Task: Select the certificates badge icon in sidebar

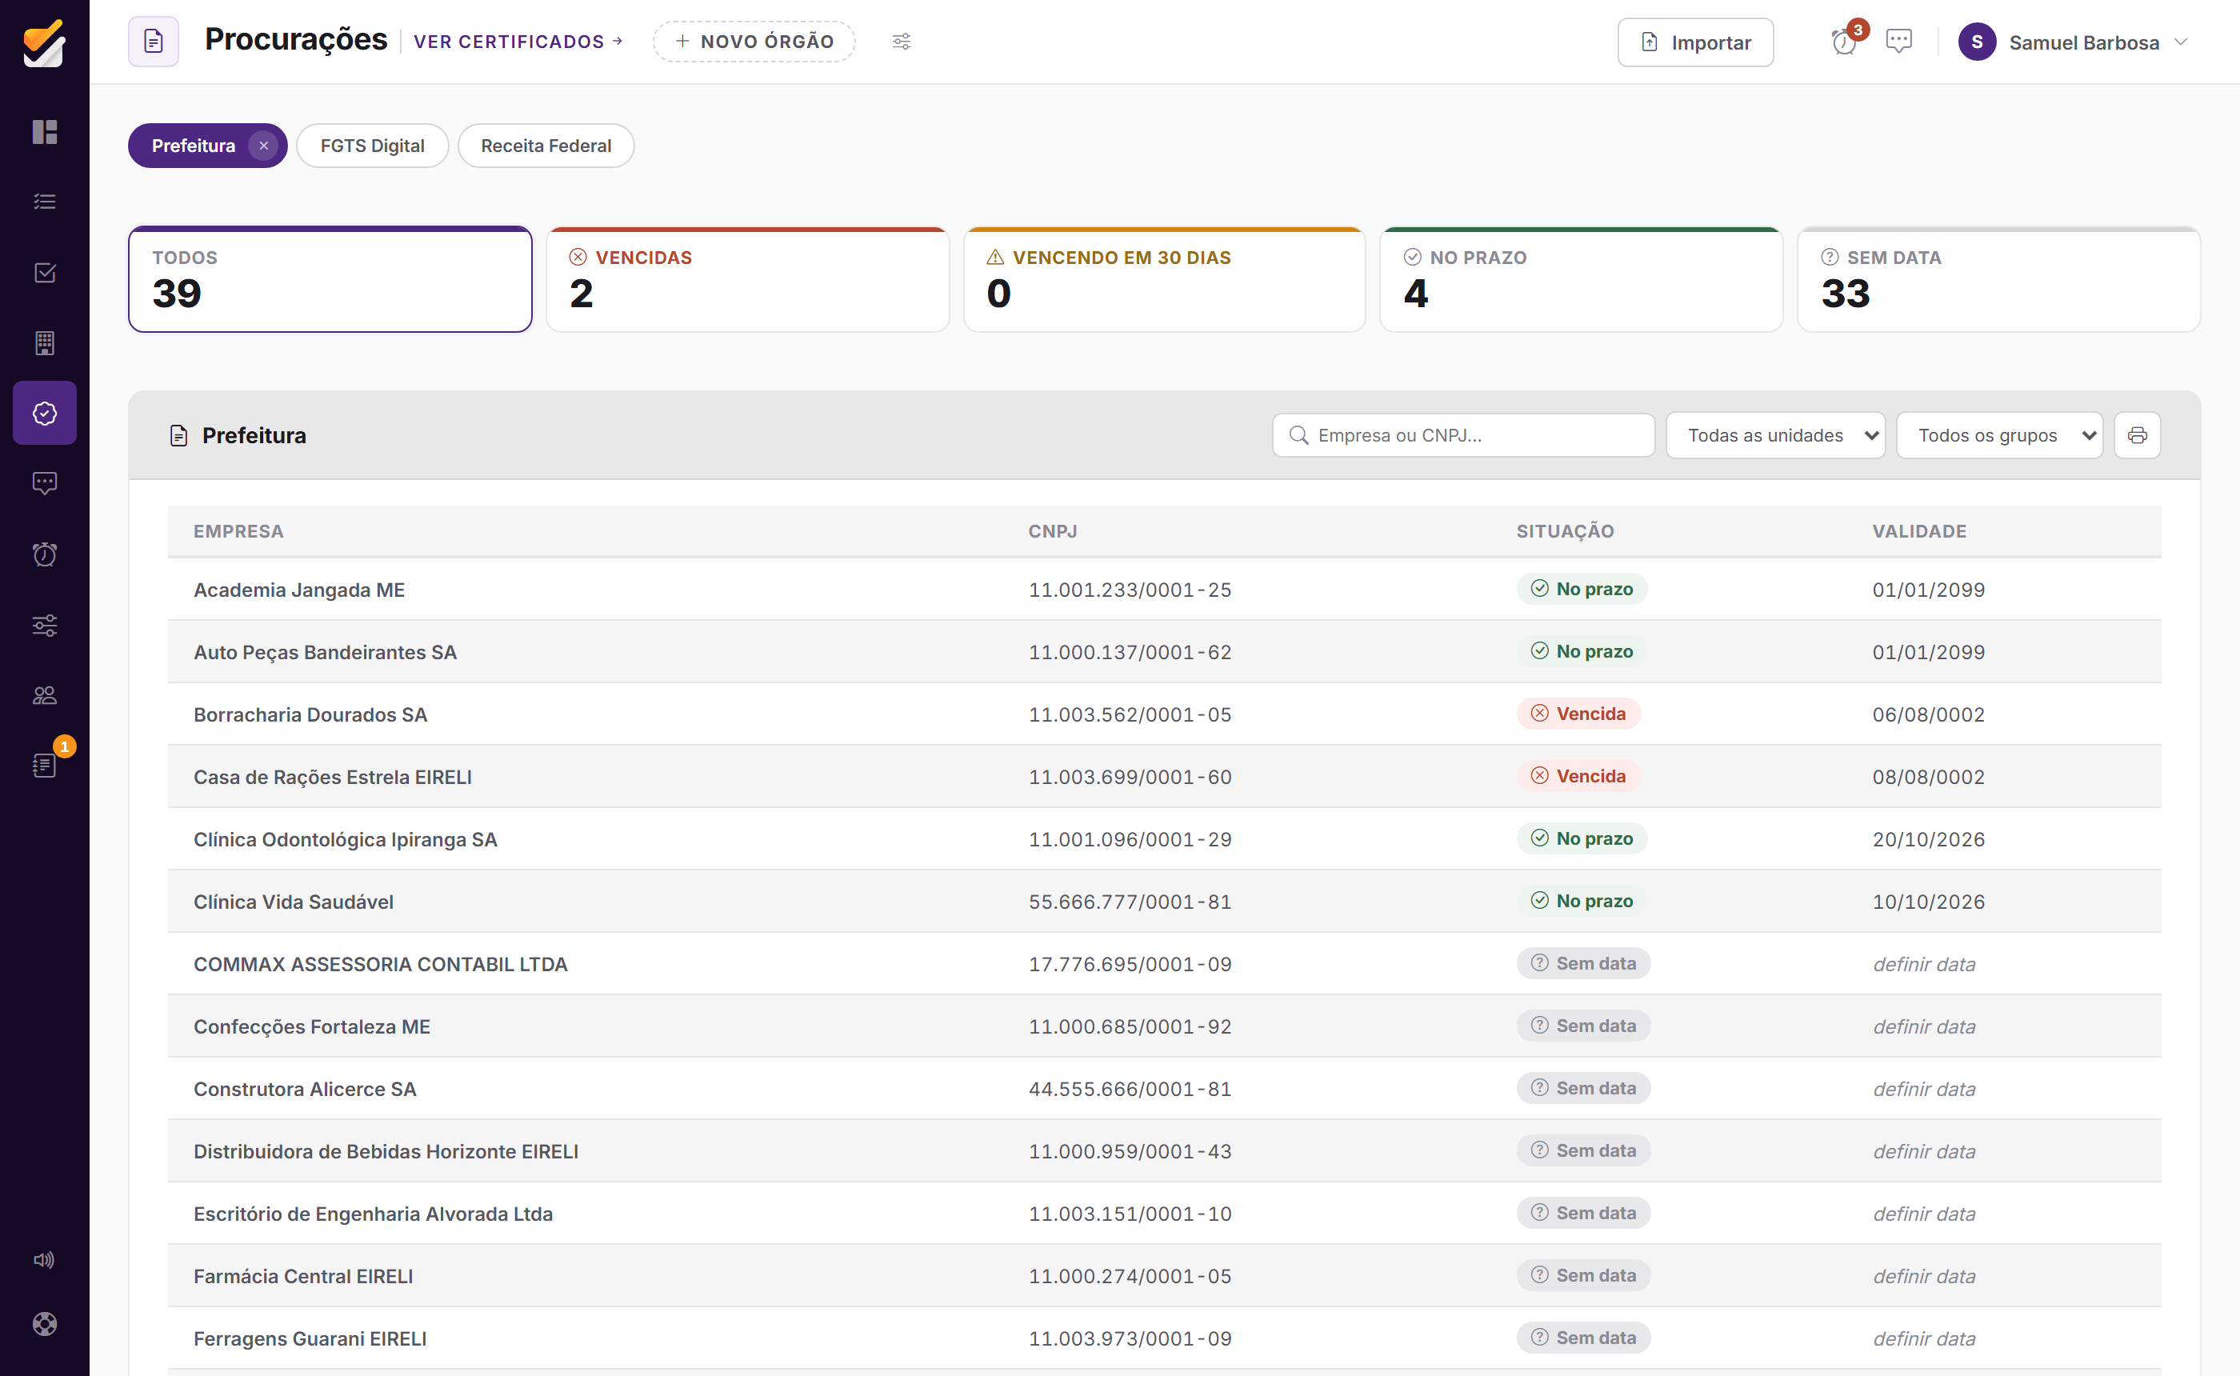Action: pyautogui.click(x=45, y=413)
